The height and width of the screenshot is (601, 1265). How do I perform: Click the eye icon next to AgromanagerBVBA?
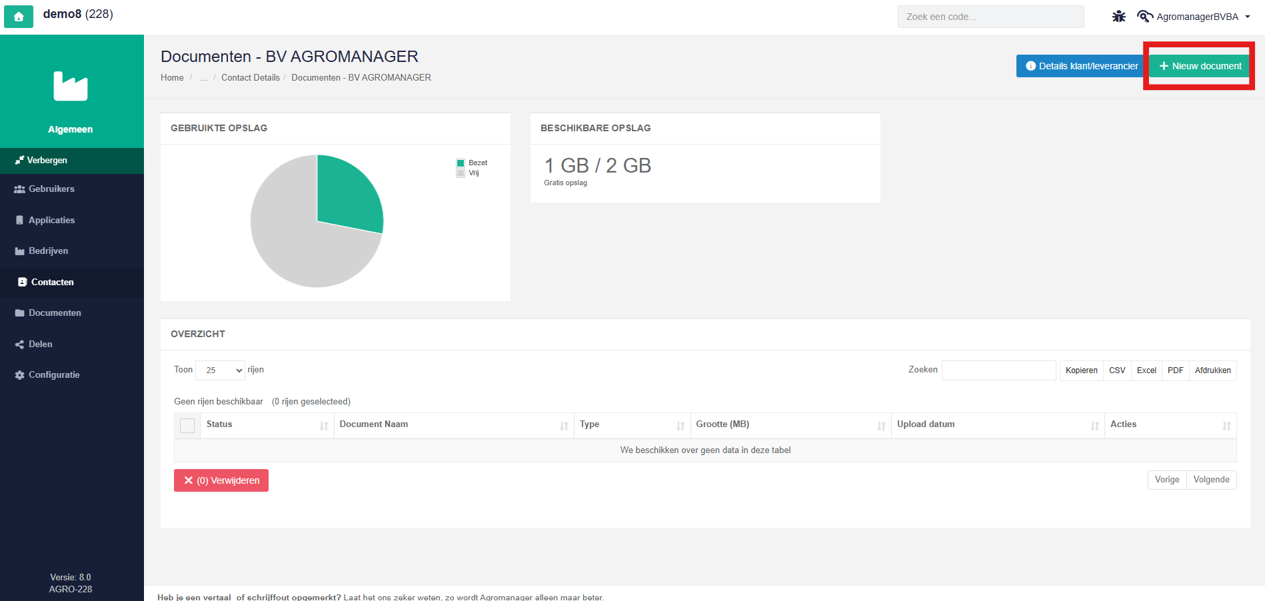tap(1145, 17)
